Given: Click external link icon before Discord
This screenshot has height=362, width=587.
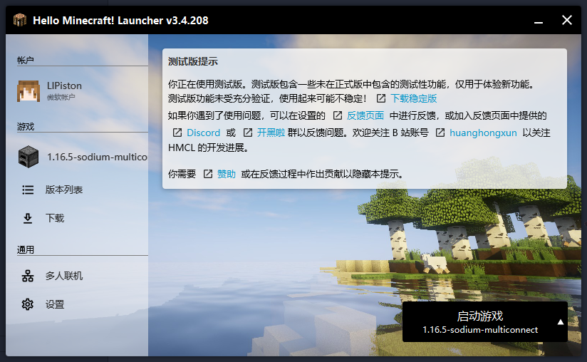Looking at the screenshot, I should click(177, 133).
